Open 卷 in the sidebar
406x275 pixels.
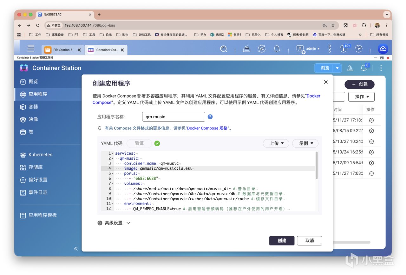(48, 132)
